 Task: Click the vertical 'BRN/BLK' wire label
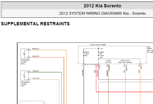click(x=107, y=73)
